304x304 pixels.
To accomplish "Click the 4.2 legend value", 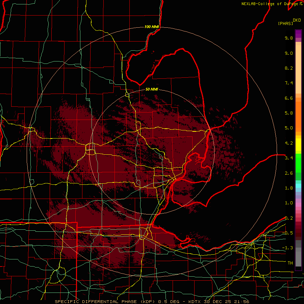I will (289, 143).
